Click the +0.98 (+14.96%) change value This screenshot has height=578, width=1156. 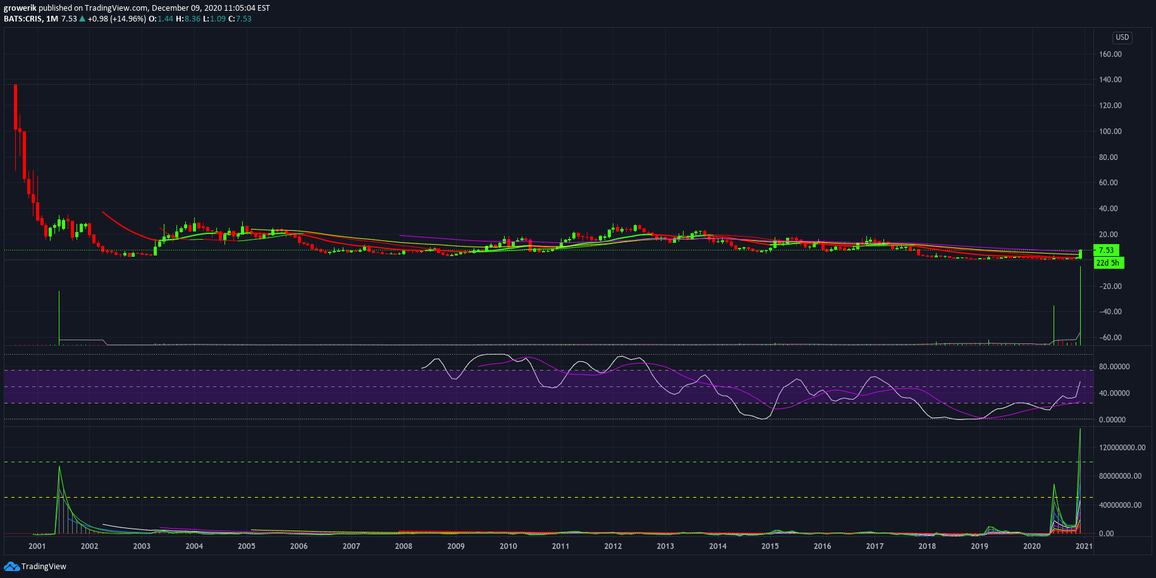tap(117, 19)
